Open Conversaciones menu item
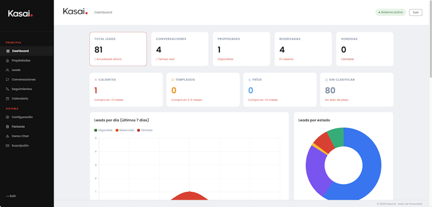This screenshot has height=207, width=432. click(26, 79)
